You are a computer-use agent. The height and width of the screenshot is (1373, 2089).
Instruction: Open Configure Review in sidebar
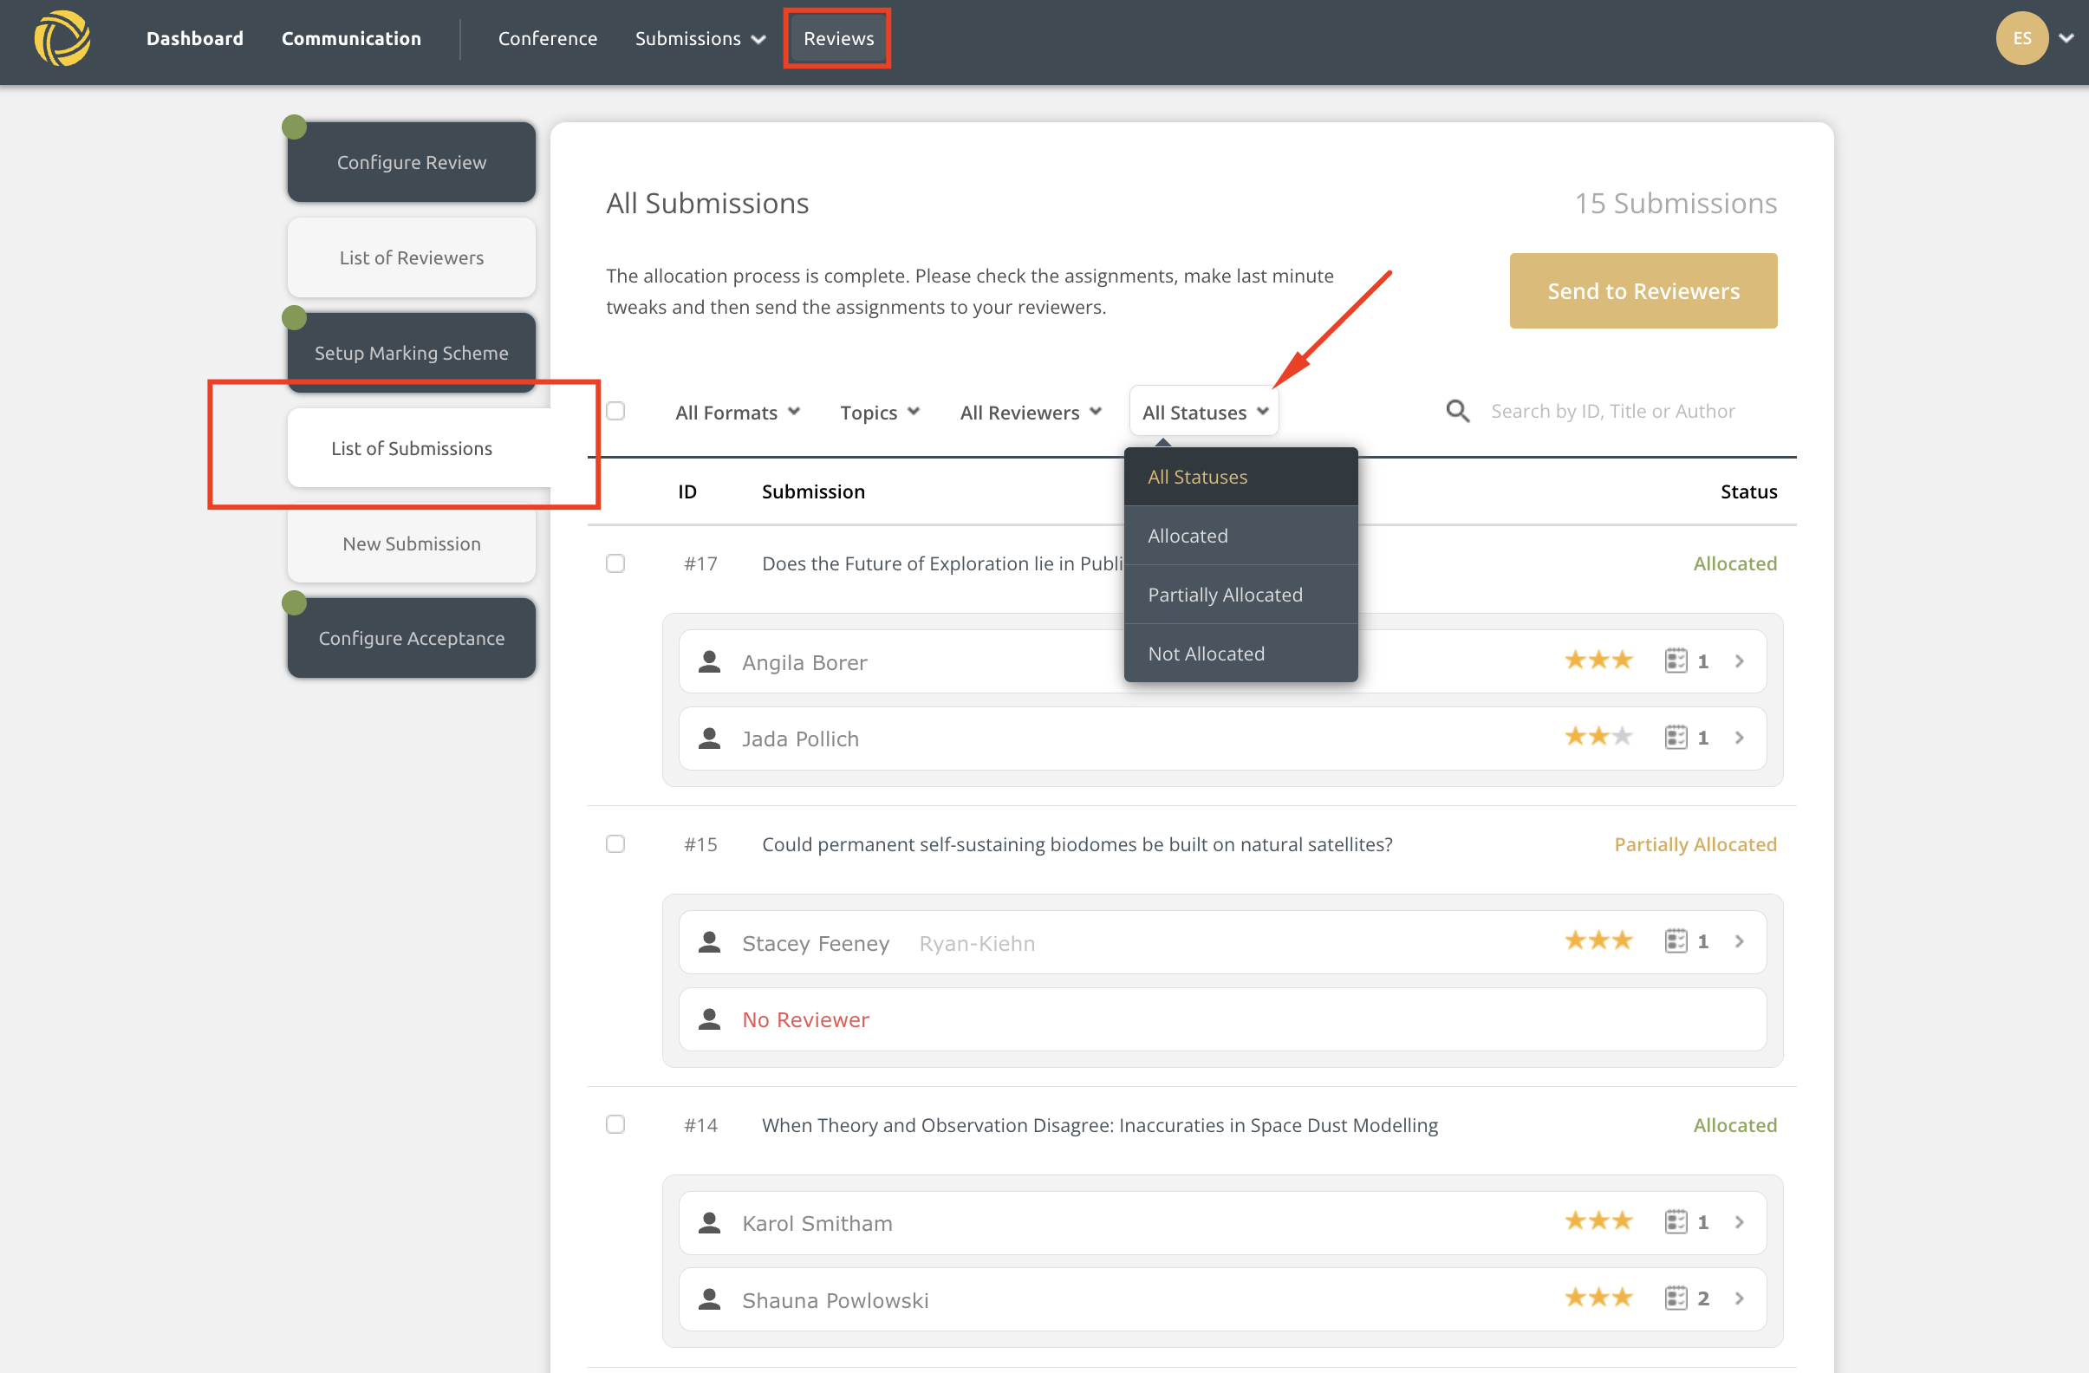(x=412, y=162)
